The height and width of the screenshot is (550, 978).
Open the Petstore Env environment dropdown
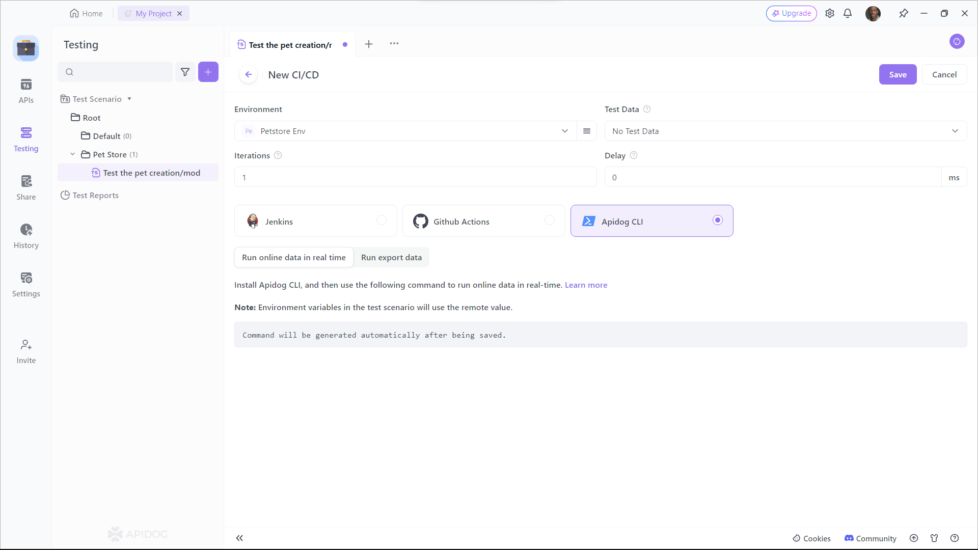click(x=405, y=131)
